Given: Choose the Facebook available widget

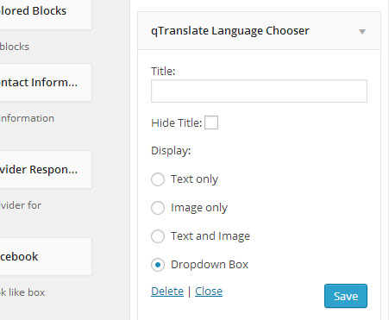Looking at the screenshot, I should pos(46,256).
